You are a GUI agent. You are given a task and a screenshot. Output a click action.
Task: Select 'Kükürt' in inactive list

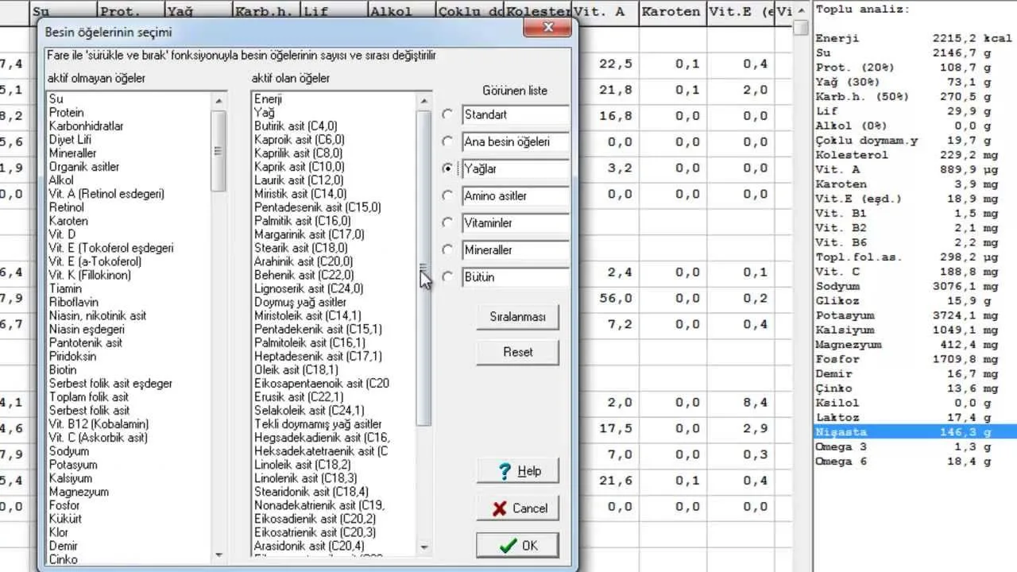point(64,518)
